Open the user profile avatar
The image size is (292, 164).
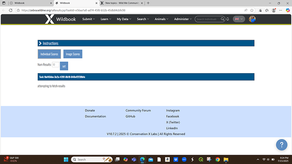tap(252, 19)
